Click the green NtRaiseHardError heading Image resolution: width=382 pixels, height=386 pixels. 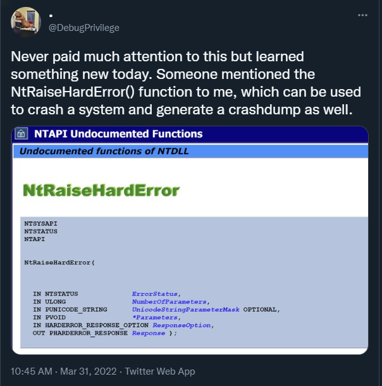click(101, 190)
